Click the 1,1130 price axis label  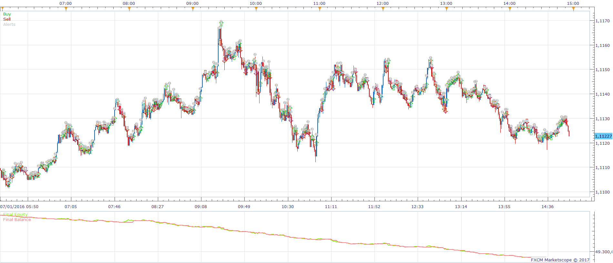pyautogui.click(x=603, y=119)
